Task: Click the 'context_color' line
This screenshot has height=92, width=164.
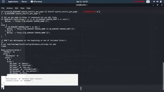Action: click(x=19, y=81)
